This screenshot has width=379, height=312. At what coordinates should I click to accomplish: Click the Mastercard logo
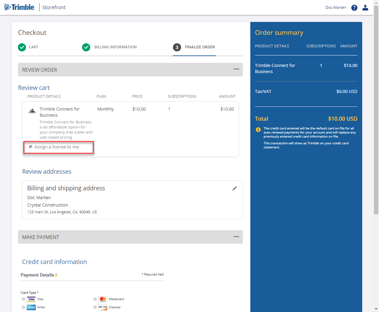[x=103, y=299]
